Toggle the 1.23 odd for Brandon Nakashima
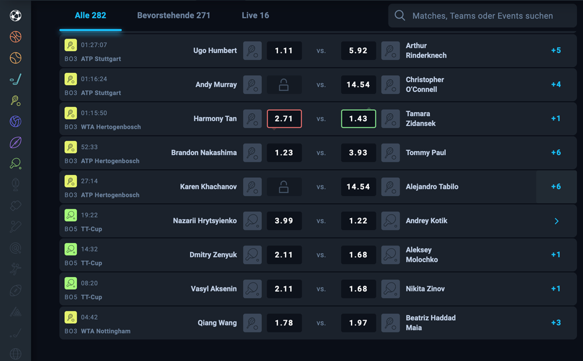 [x=284, y=153]
